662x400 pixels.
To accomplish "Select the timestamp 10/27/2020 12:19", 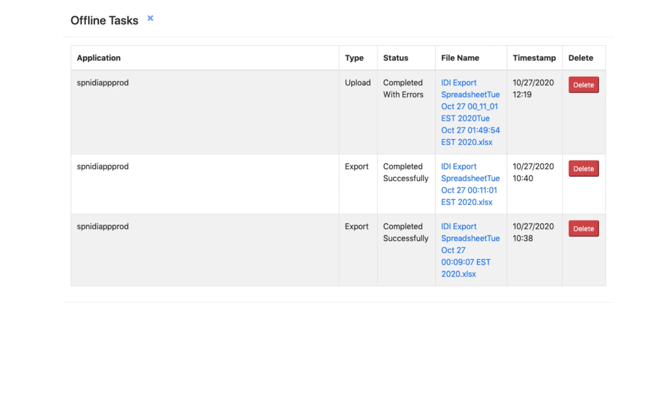I will point(533,89).
